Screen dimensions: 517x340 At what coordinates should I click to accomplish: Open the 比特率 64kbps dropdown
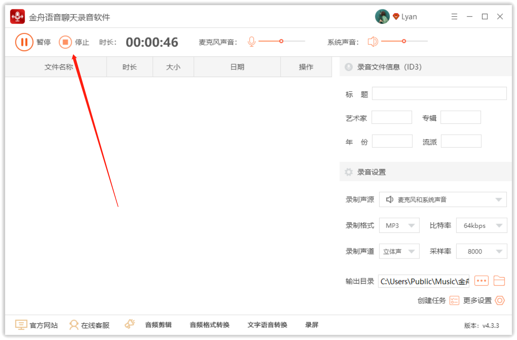482,226
